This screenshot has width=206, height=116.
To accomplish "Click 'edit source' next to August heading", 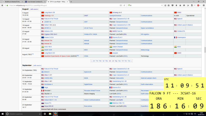I will (x=34, y=9).
